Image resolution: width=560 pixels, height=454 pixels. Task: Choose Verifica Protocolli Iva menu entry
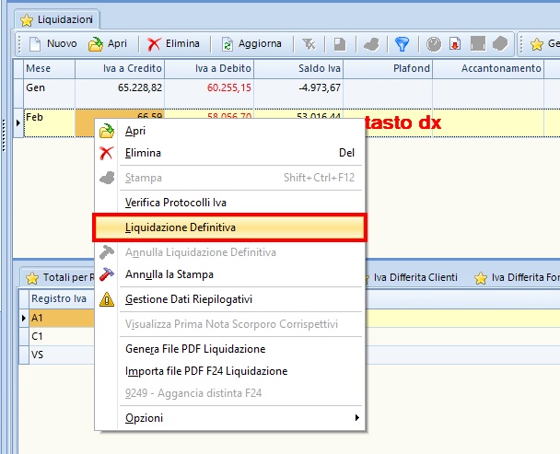click(175, 202)
